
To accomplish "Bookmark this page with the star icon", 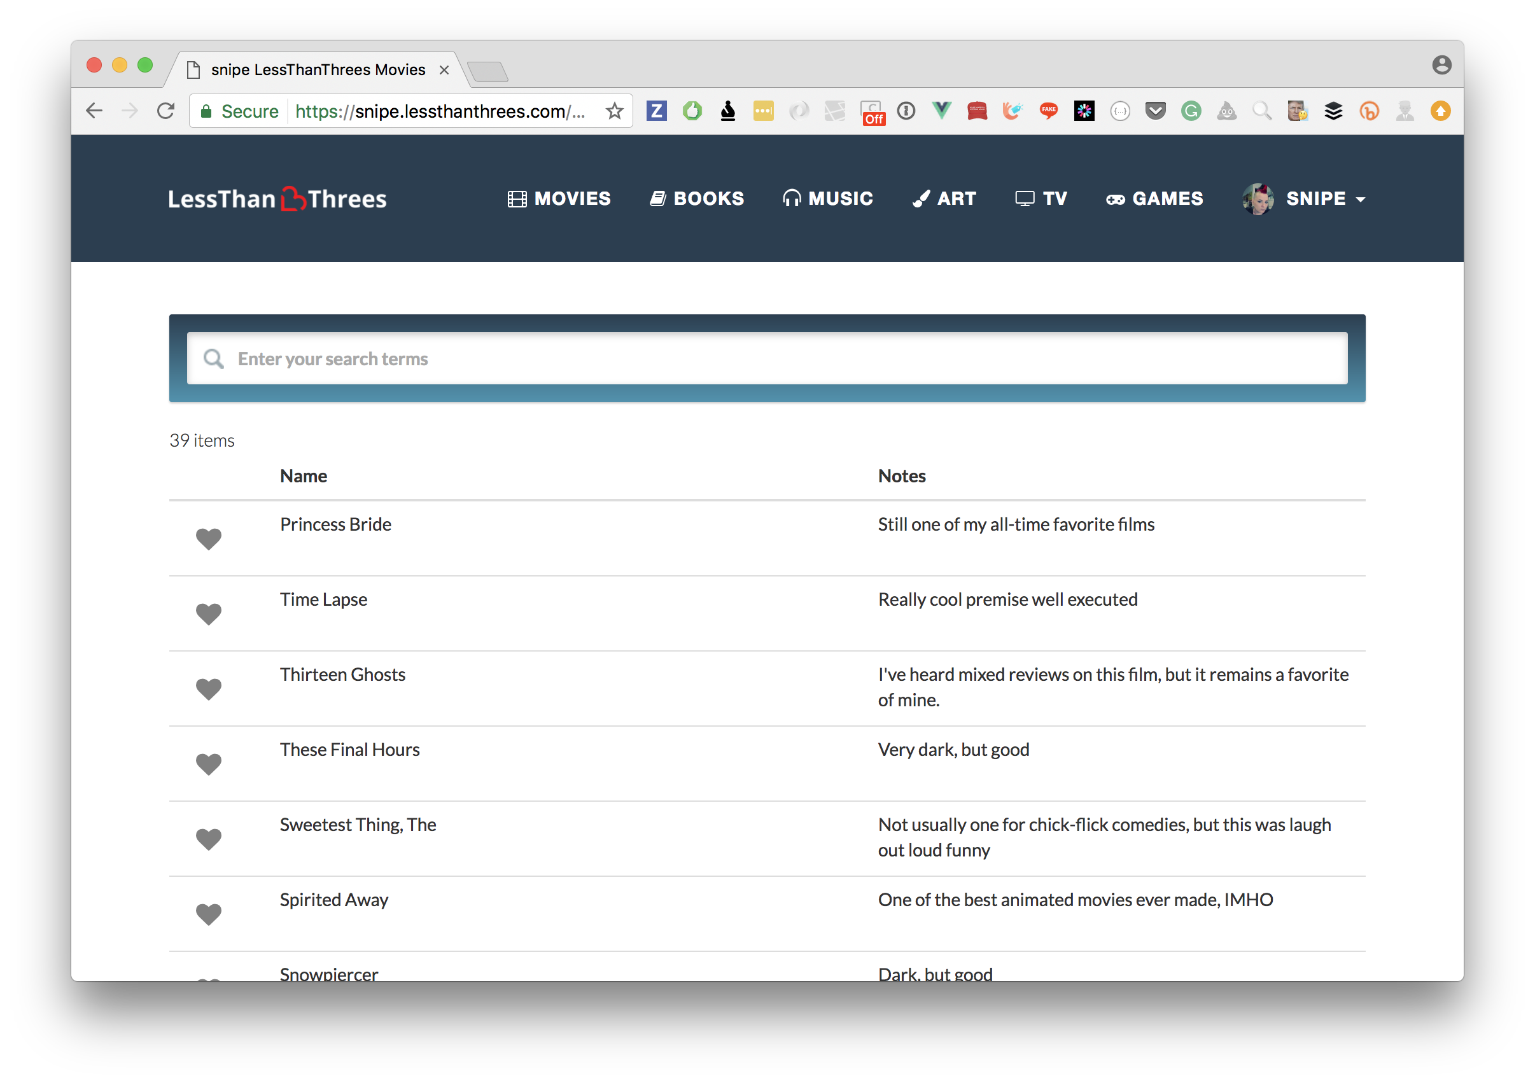I will coord(614,111).
